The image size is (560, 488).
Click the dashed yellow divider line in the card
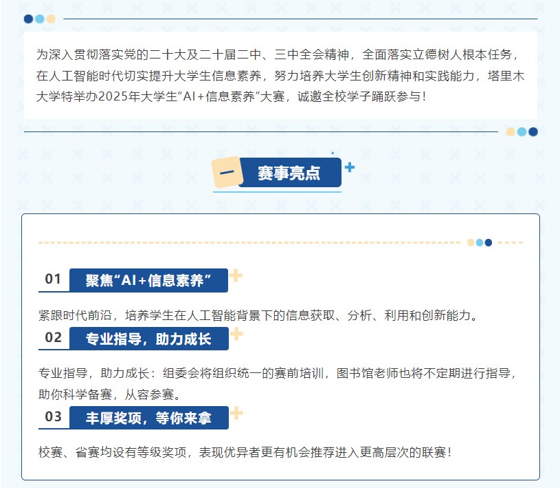click(x=247, y=242)
